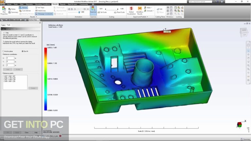
Task: Show the Weld Lines result
Action: click(41, 11)
